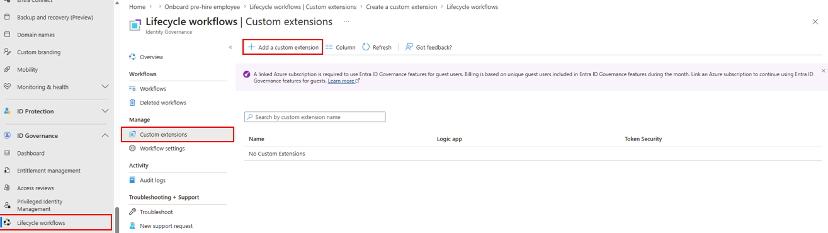The image size is (828, 233).
Task: Click the Troubleshoot wrench icon
Action: point(132,212)
